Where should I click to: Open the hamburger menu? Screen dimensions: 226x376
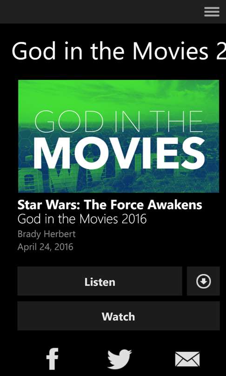[x=212, y=12]
